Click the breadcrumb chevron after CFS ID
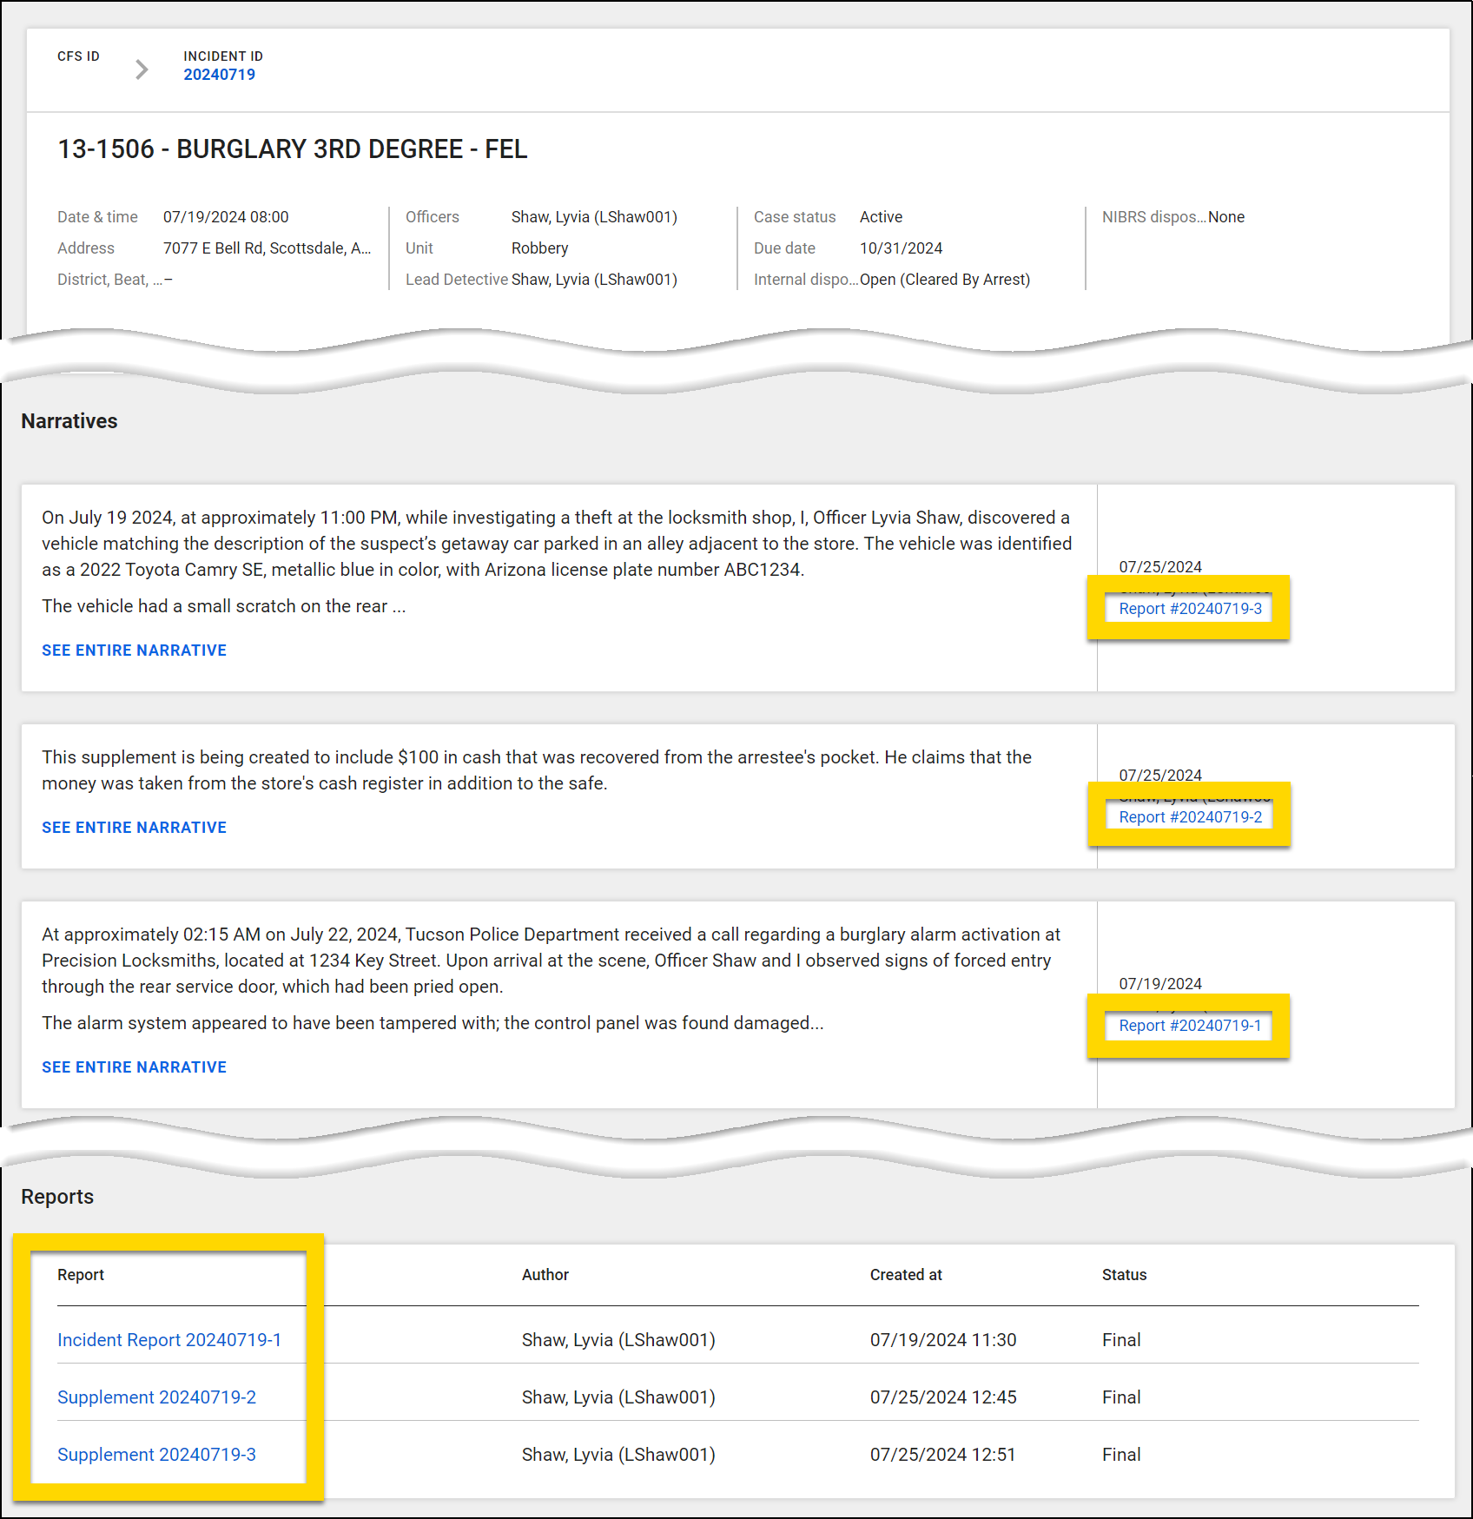The height and width of the screenshot is (1519, 1473). [141, 69]
